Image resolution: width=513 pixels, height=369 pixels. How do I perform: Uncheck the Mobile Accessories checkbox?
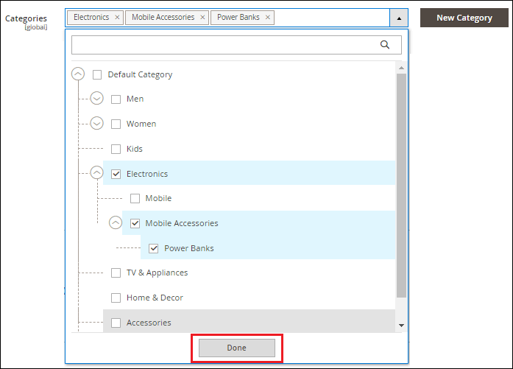click(x=135, y=223)
